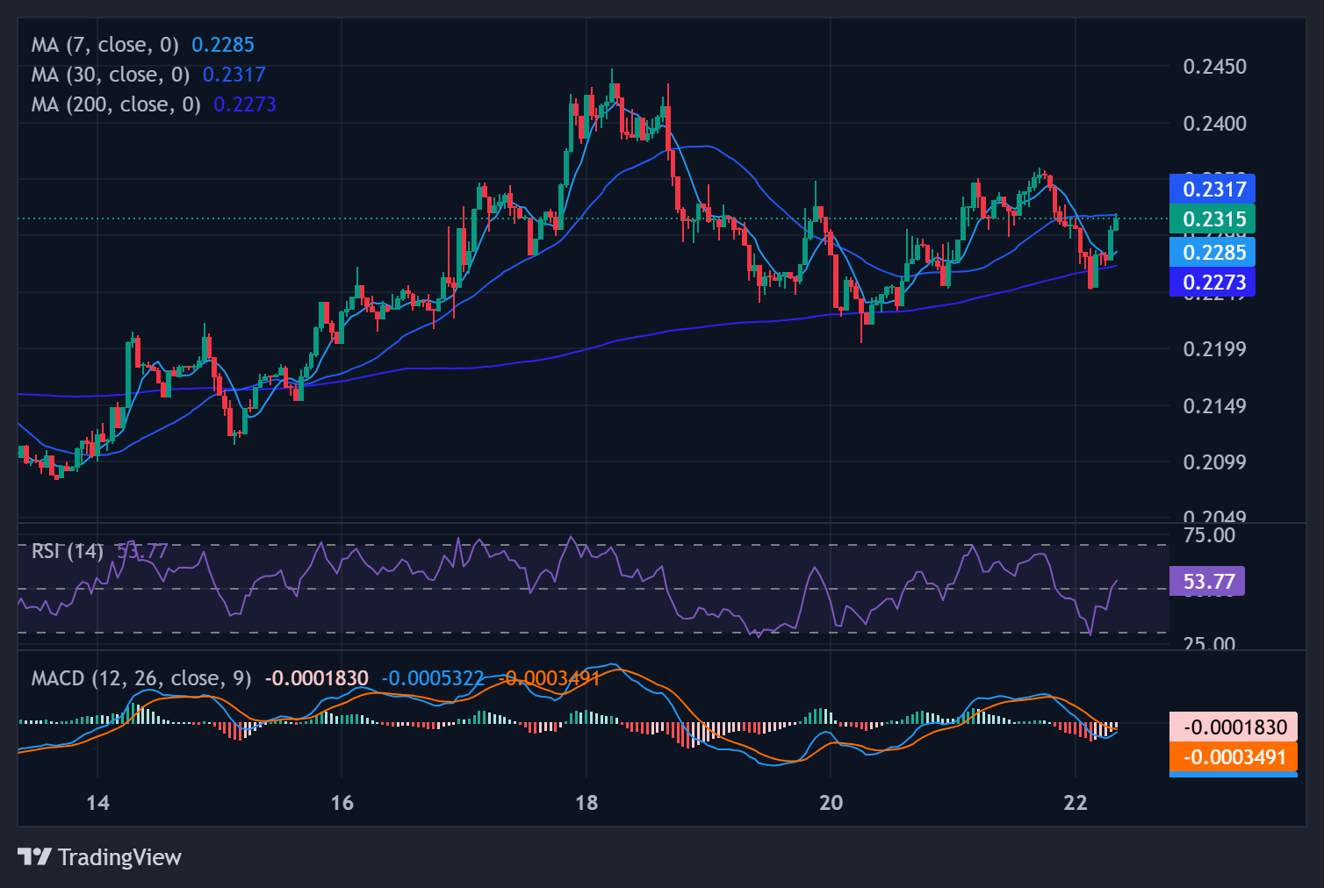Click the blue 0.2317 price axis tag
This screenshot has height=888, width=1324.
coord(1212,189)
